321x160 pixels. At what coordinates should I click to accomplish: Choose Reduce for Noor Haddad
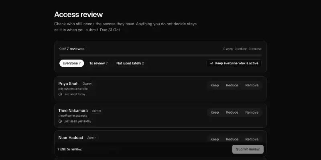(232, 139)
